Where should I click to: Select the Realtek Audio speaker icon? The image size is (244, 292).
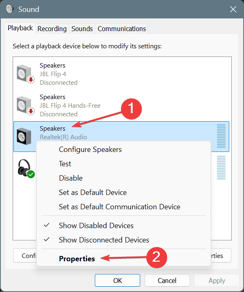[x=24, y=136]
